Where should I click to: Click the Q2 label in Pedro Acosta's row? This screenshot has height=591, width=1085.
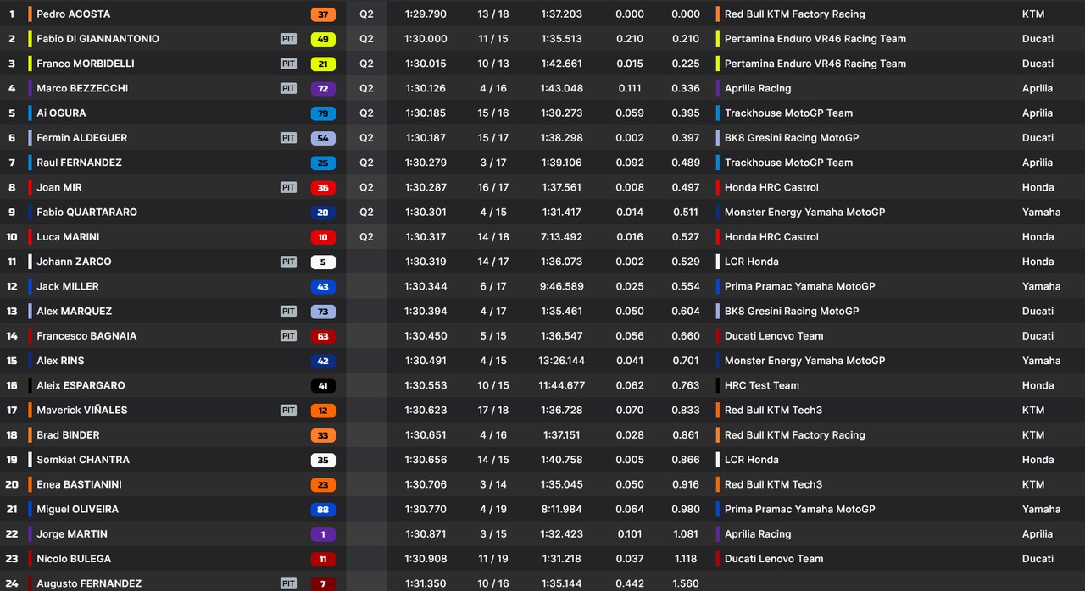[x=366, y=14]
